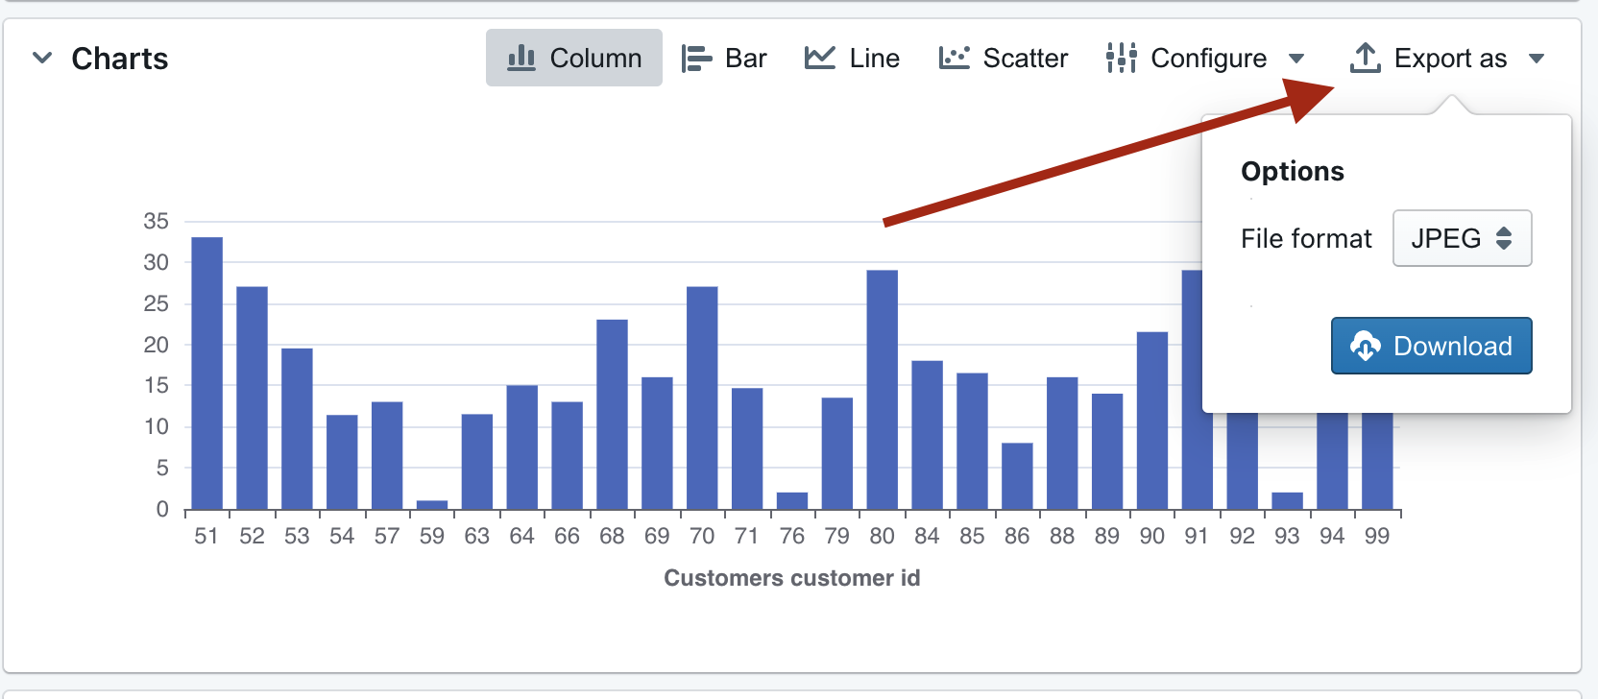The height and width of the screenshot is (699, 1598).
Task: Collapse the Charts section chevron
Action: (x=42, y=59)
